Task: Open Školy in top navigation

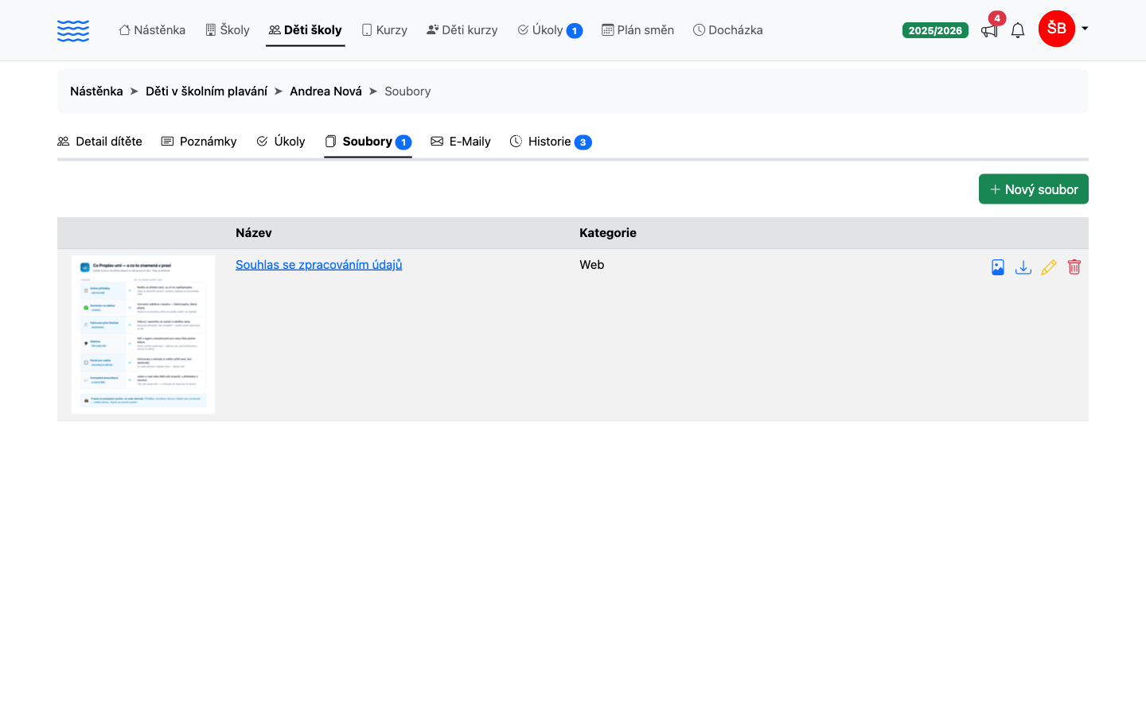Action: coord(228,30)
